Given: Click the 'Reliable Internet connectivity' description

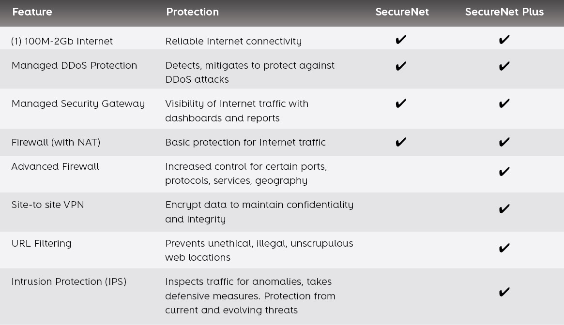Looking at the screenshot, I should (233, 41).
